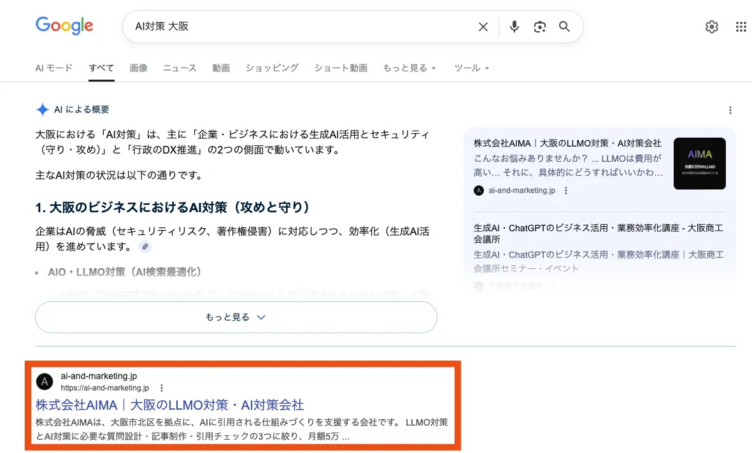This screenshot has height=453, width=752.
Task: Click the result snippet starting 株式会社AIMAは、大阪市北区
Action: point(242,429)
